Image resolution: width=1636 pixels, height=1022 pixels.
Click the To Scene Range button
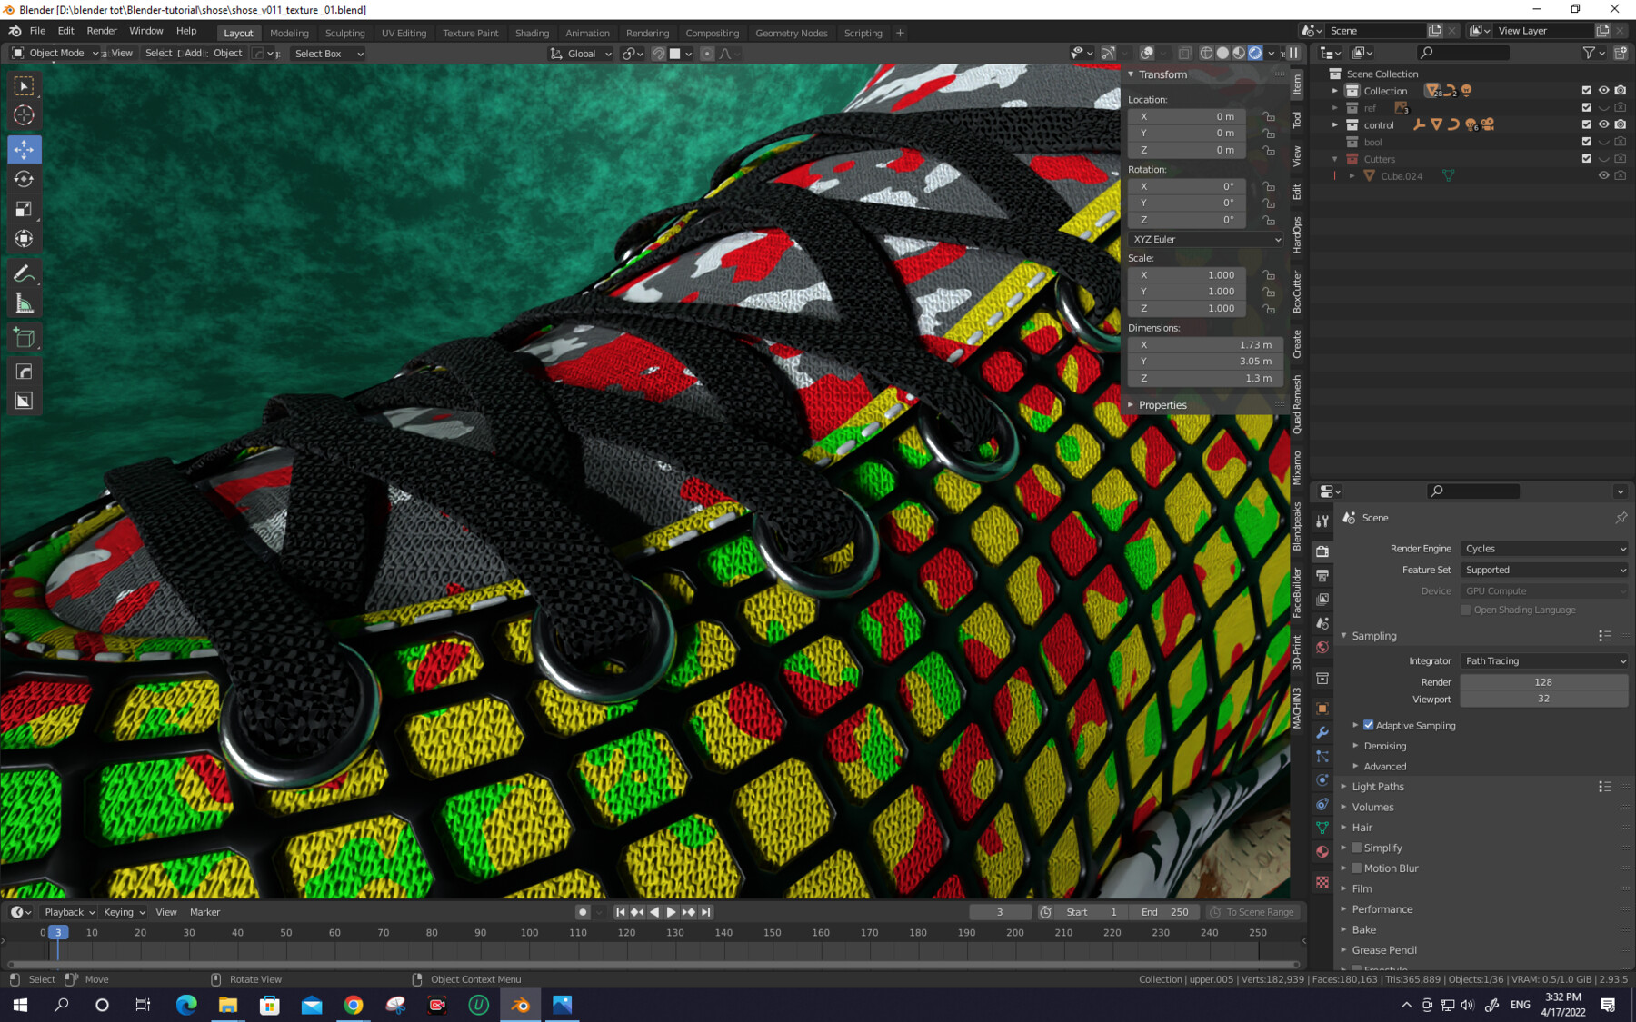click(x=1254, y=911)
